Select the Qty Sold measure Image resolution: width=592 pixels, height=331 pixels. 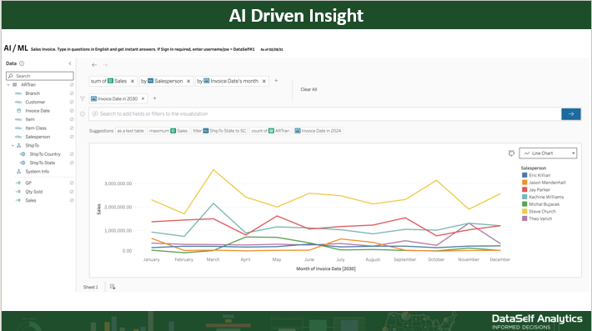[34, 192]
